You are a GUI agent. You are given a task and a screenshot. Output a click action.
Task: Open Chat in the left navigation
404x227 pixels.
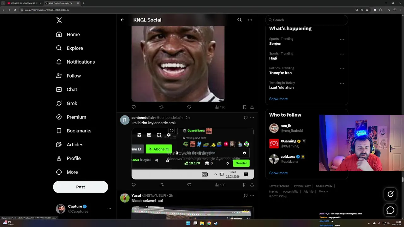coord(67,90)
